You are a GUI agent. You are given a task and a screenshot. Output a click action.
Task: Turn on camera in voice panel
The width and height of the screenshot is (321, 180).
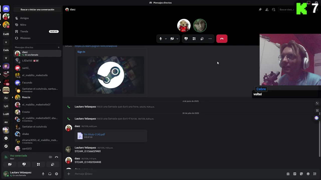coord(10,164)
